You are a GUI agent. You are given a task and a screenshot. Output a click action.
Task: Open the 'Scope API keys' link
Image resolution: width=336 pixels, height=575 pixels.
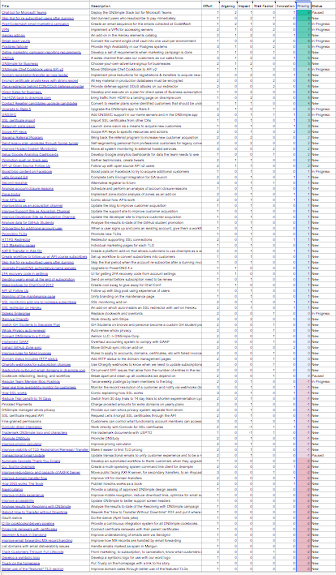15,131
